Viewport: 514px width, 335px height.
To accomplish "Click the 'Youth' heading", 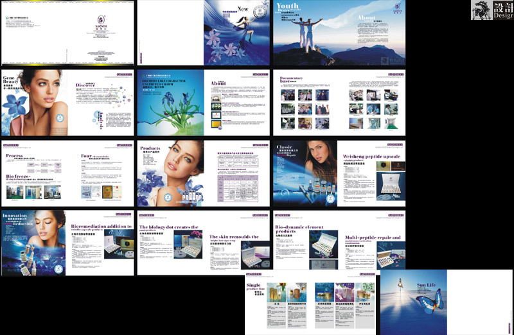I will 287,6.
